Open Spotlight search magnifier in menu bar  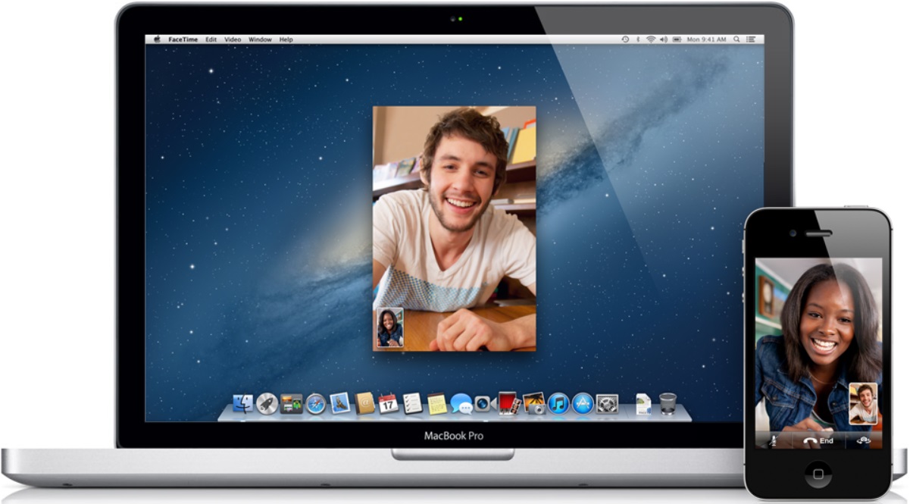pyautogui.click(x=735, y=39)
